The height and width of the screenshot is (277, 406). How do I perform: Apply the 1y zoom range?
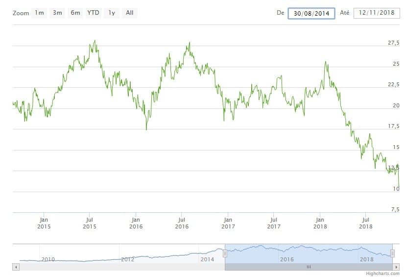click(112, 13)
